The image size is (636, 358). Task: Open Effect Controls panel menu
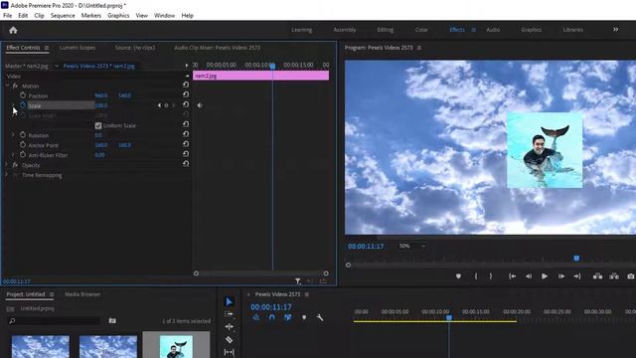click(x=47, y=48)
